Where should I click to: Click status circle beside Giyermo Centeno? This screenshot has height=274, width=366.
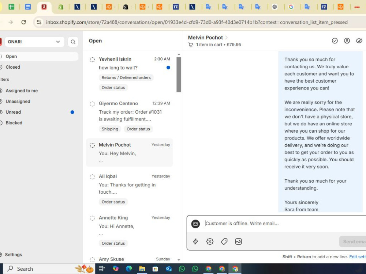click(x=93, y=104)
